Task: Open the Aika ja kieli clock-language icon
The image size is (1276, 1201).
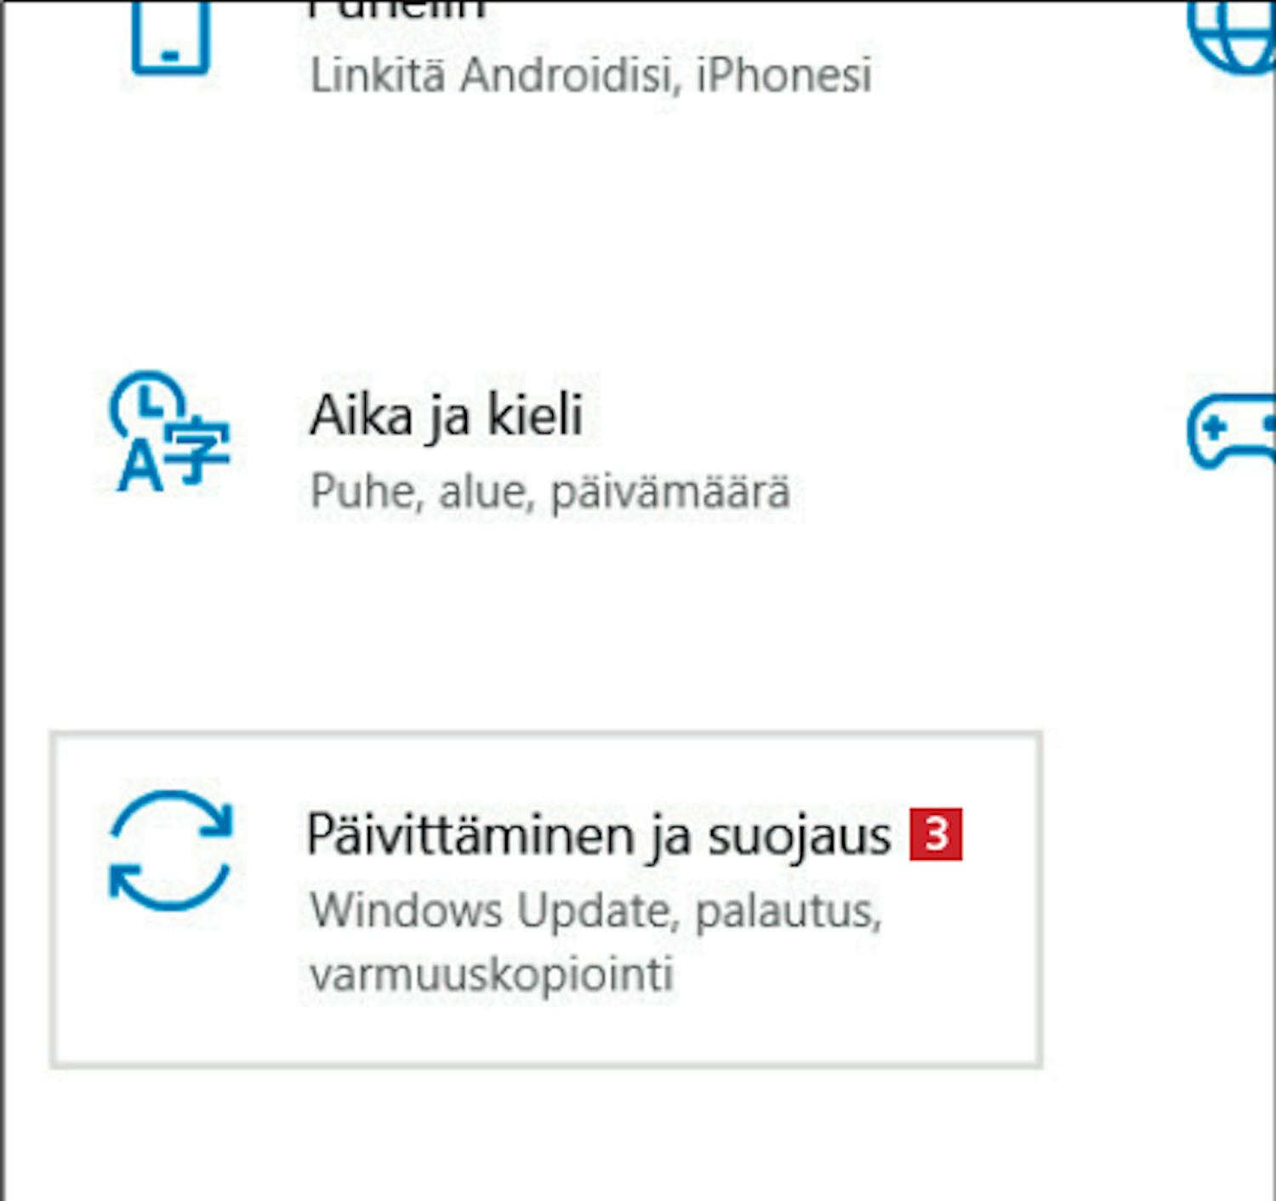Action: pos(170,431)
